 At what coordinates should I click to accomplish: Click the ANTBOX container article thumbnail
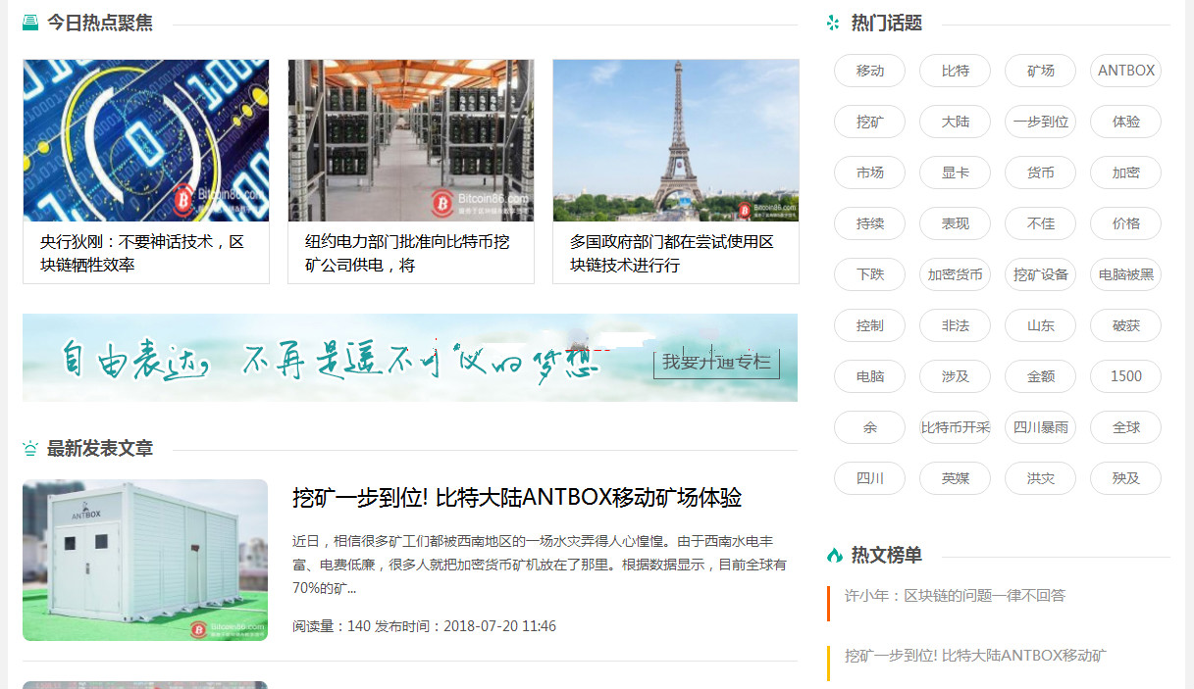click(x=145, y=560)
